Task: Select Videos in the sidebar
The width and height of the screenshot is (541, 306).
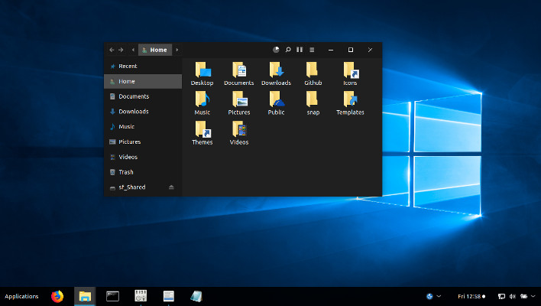Action: (143, 157)
